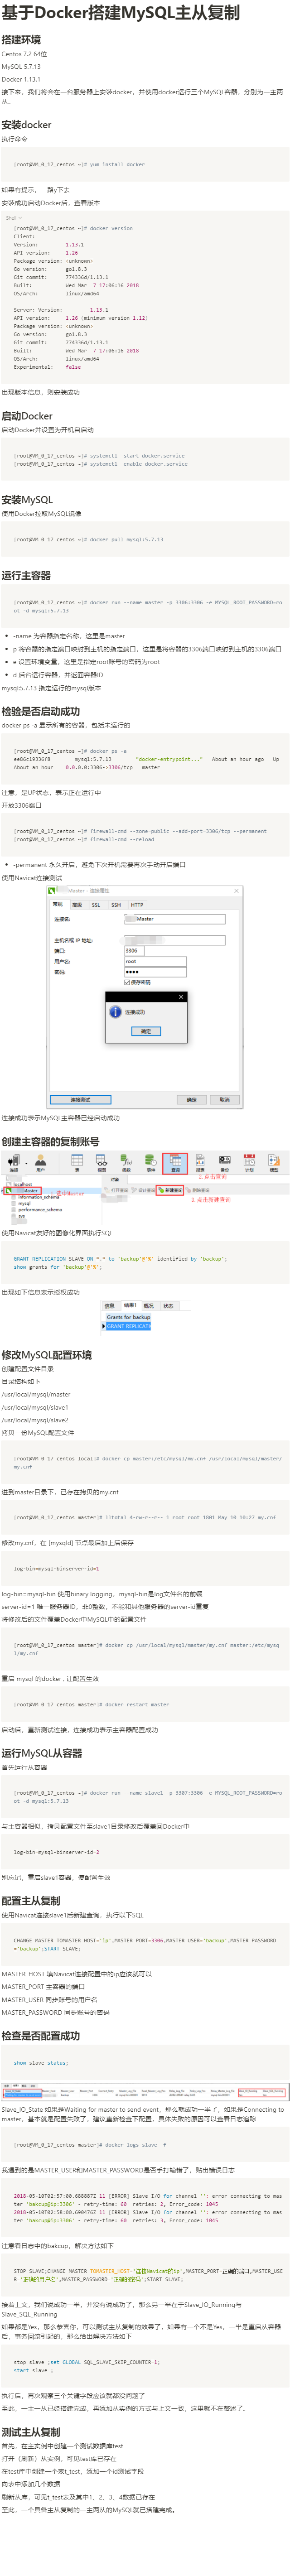Open the 概况 result tab
290x2576 pixels.
coord(149,1305)
